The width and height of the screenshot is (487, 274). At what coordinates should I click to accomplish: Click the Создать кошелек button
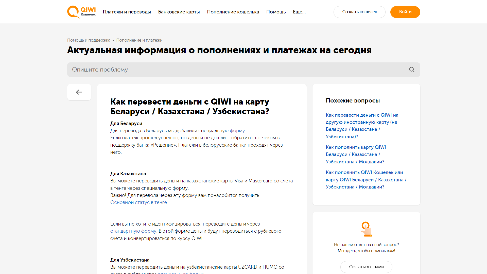(x=359, y=12)
